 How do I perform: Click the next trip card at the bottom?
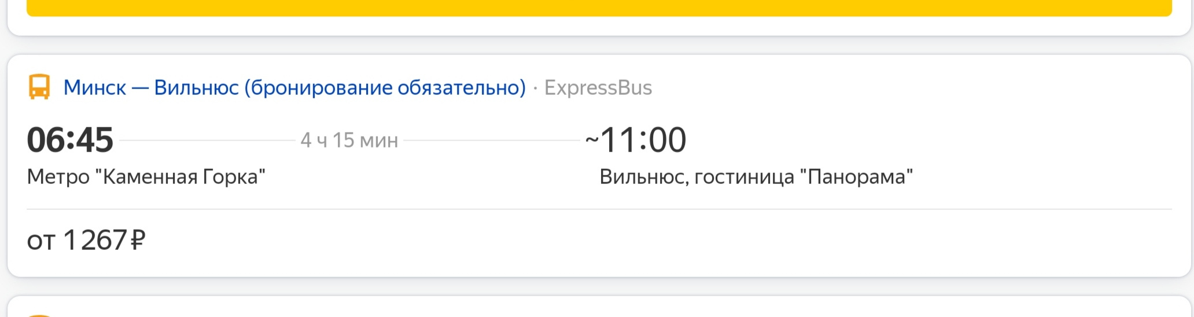pyautogui.click(x=599, y=307)
